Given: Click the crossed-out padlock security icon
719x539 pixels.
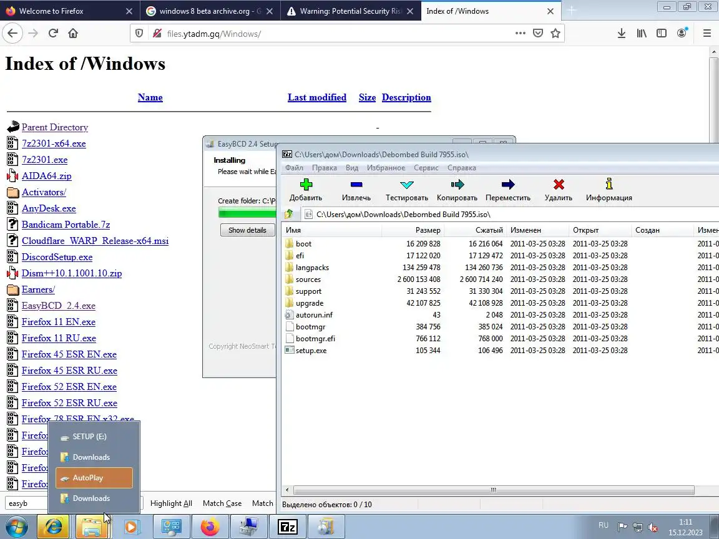Looking at the screenshot, I should point(157,34).
